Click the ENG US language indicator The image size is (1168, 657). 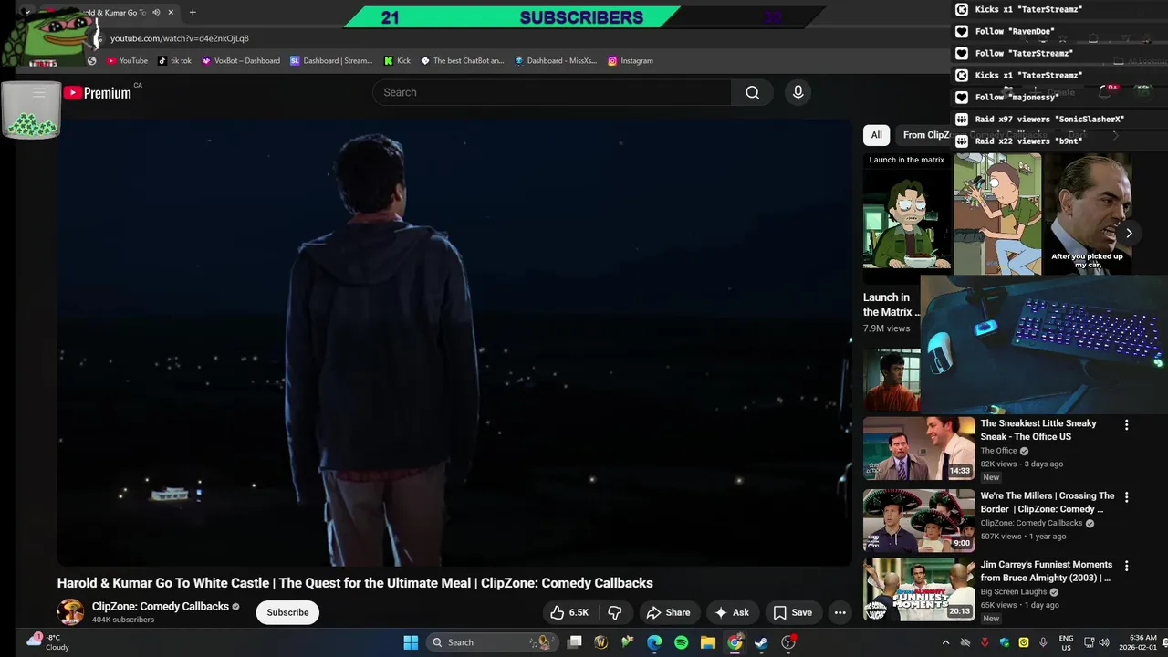(1066, 642)
